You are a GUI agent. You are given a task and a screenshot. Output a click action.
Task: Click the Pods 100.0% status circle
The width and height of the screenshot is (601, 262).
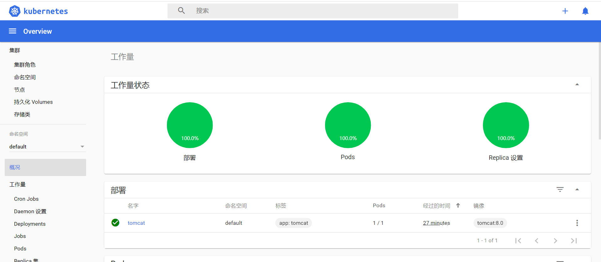coord(348,125)
